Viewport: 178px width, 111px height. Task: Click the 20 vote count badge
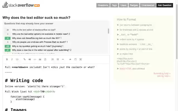click(8, 30)
